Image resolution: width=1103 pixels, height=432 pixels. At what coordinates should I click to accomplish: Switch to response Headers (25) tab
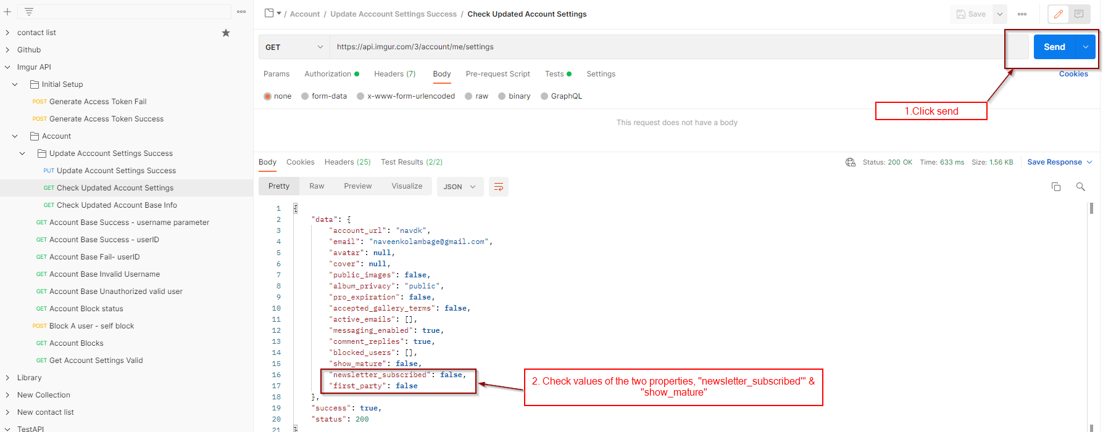(x=348, y=162)
